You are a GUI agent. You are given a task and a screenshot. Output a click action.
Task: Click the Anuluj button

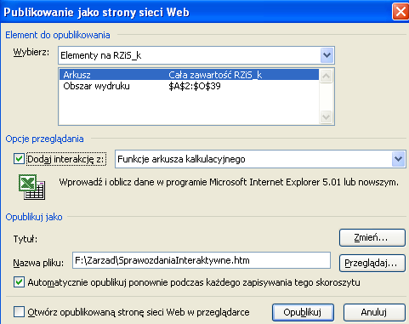click(374, 312)
